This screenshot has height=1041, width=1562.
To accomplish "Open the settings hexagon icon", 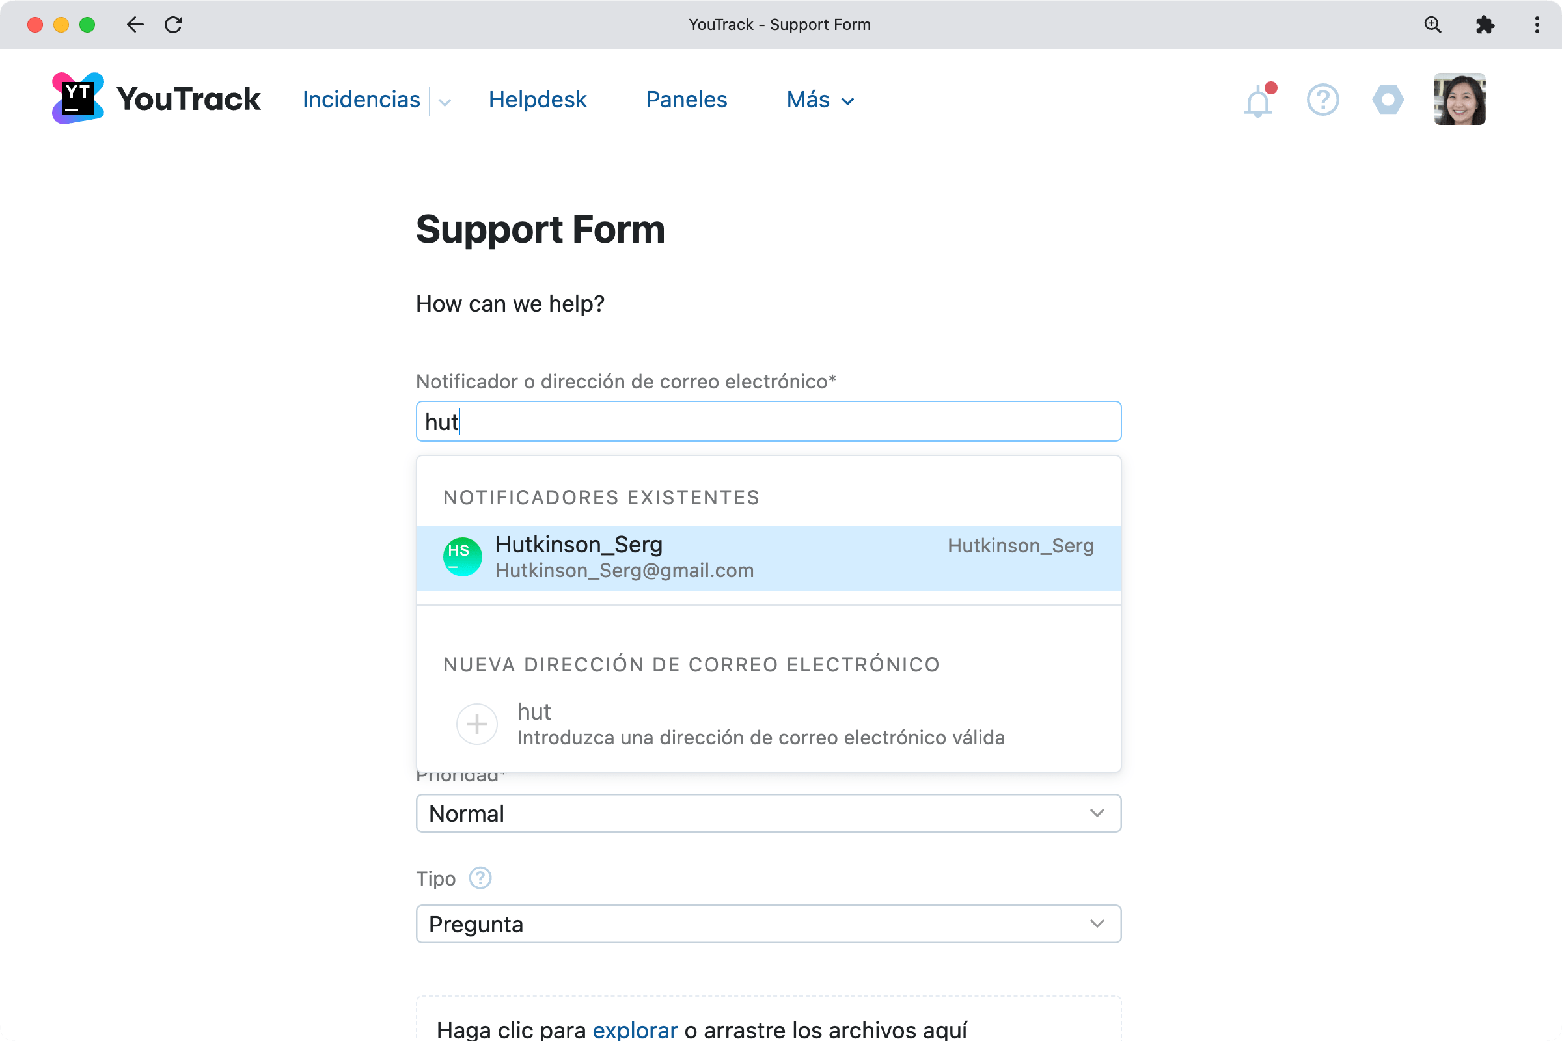I will [1388, 100].
